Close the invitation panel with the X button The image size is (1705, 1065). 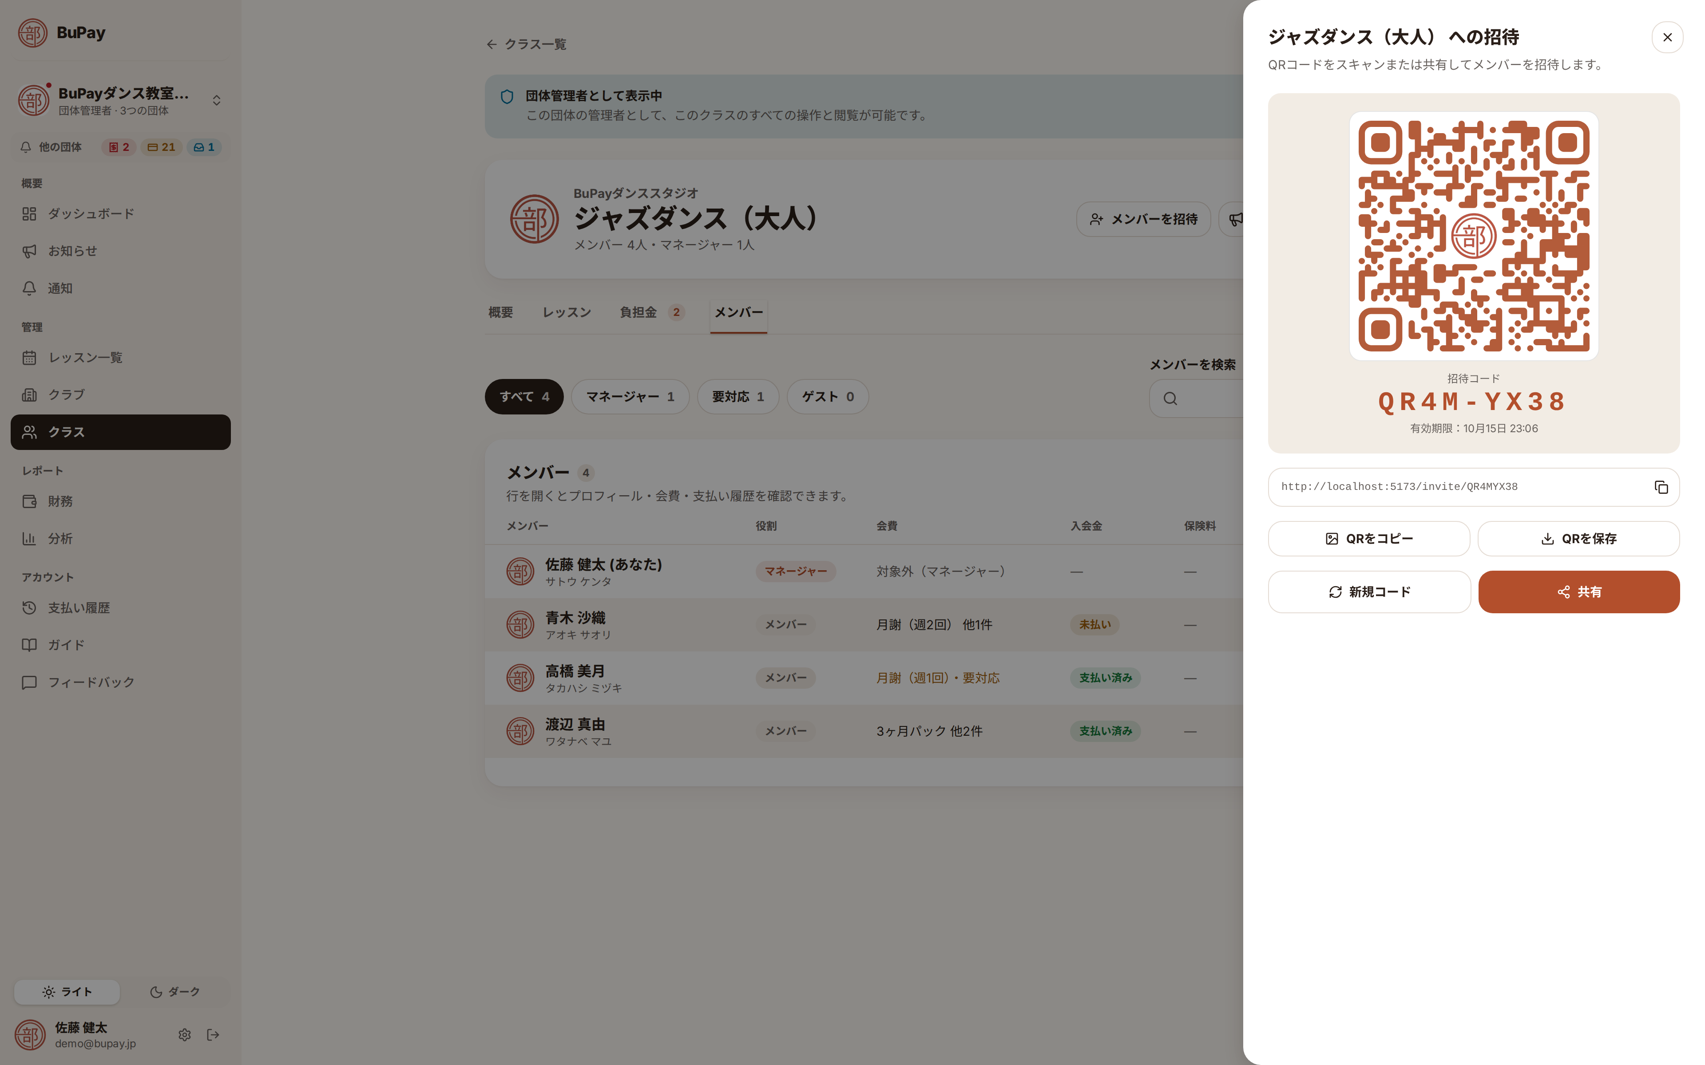[x=1667, y=37]
